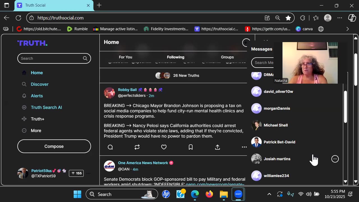The image size is (359, 202).
Task: Open browser extensions puzzle icon
Action: pyautogui.click(x=302, y=18)
